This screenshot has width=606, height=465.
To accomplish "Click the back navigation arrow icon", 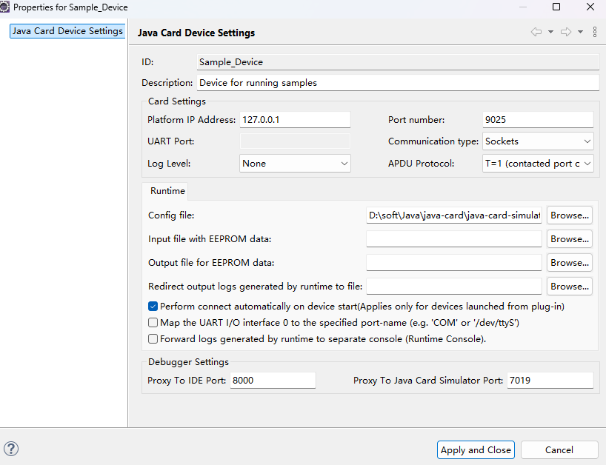I will (x=536, y=32).
